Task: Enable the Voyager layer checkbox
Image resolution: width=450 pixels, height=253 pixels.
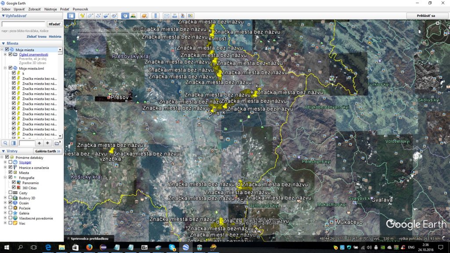Action: point(11,163)
